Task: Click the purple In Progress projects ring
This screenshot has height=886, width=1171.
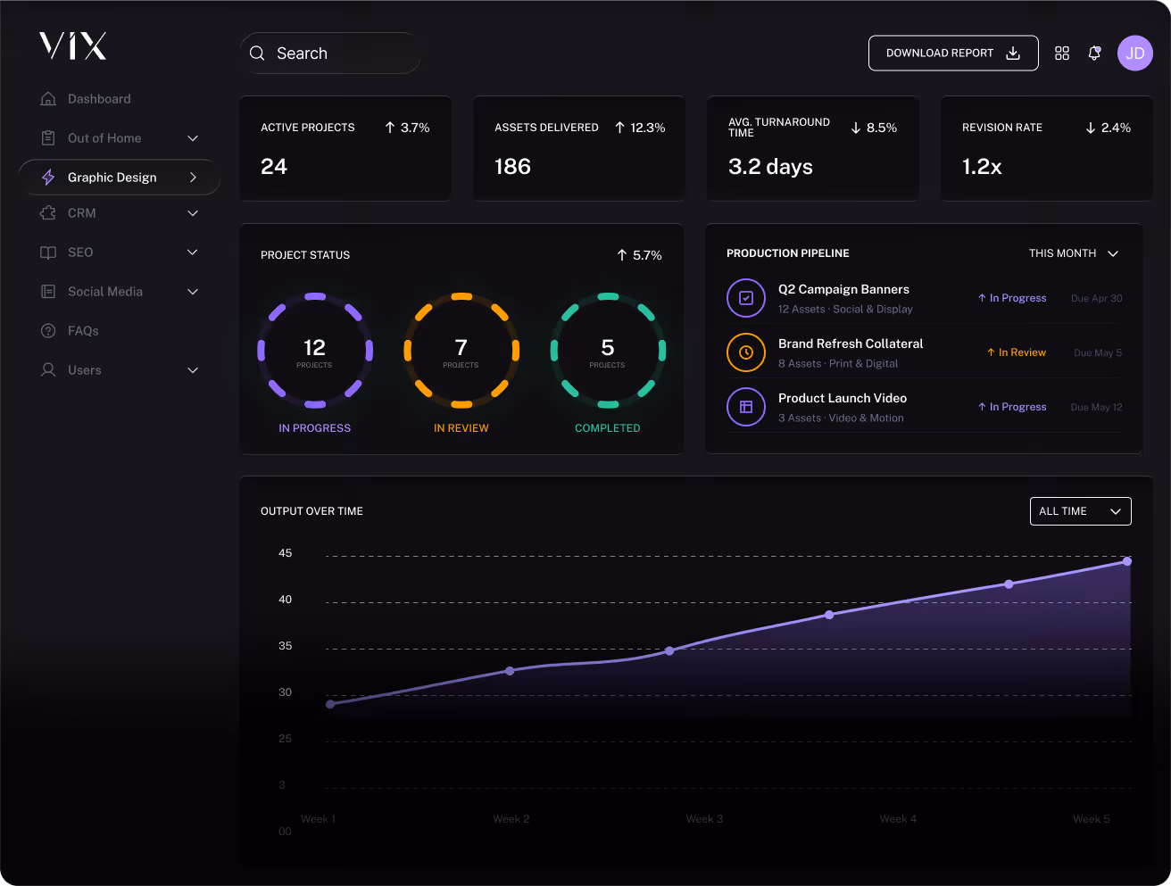Action: (x=315, y=351)
